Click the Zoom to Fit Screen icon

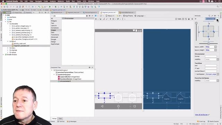coord(186,19)
